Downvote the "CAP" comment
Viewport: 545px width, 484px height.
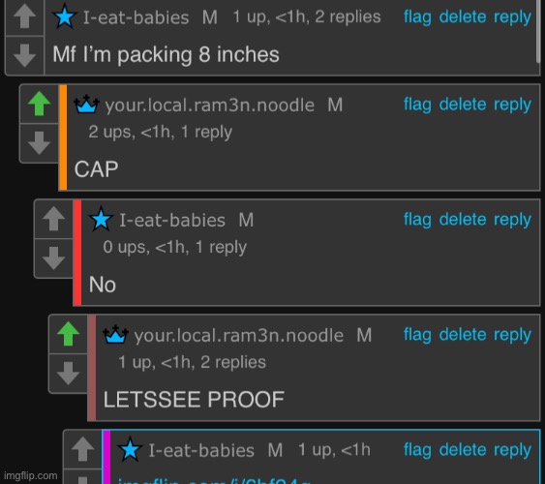(x=40, y=143)
